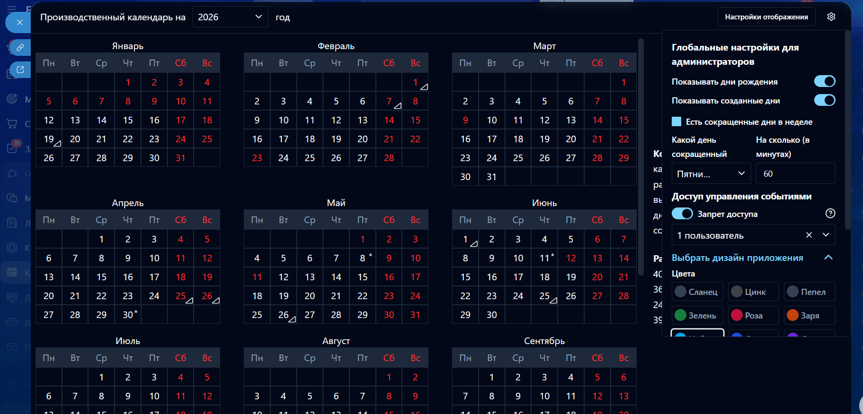Select the calendar icon in the sidebar

[12, 272]
